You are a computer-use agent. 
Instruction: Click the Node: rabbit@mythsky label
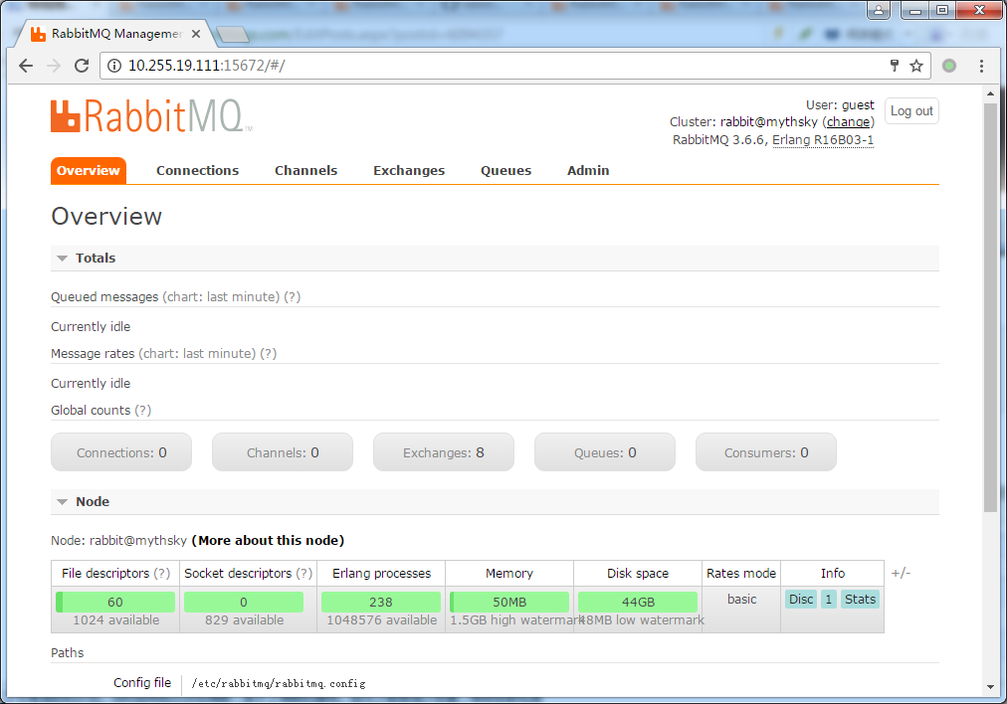pos(118,540)
